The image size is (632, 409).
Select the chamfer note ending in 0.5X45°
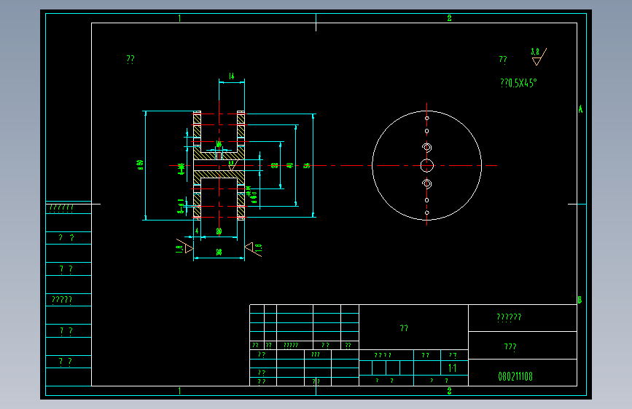tap(518, 83)
